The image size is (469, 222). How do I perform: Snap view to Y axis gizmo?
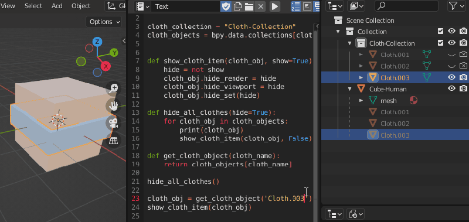tap(114, 53)
